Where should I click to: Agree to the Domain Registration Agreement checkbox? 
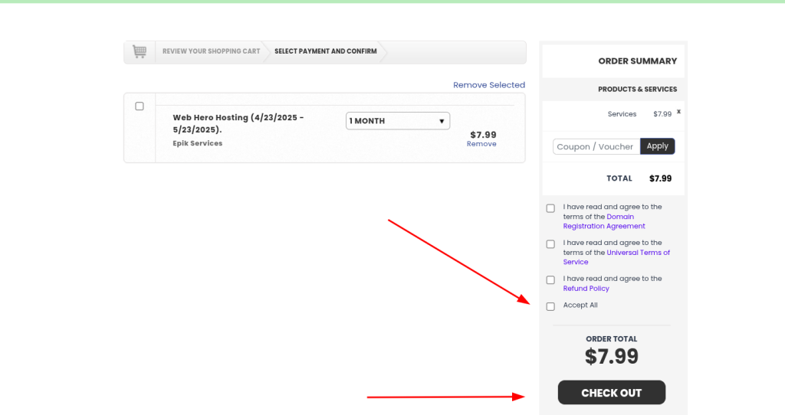coord(550,208)
